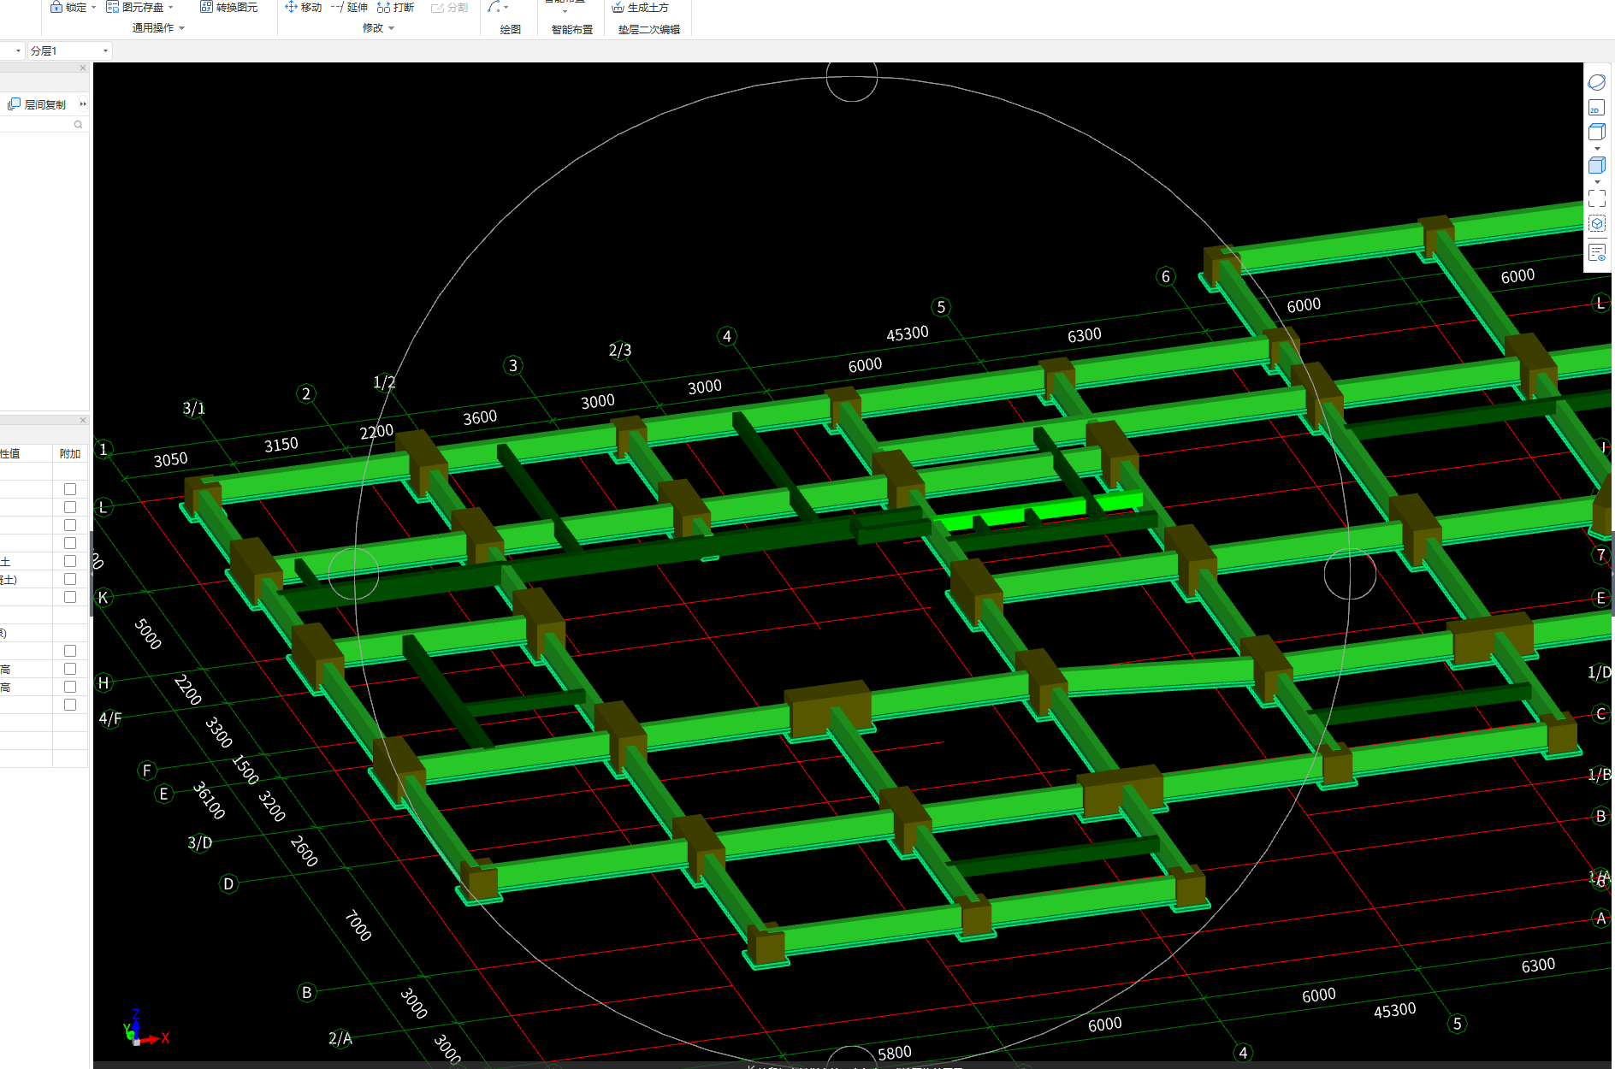Image resolution: width=1615 pixels, height=1069 pixels.
Task: Click the axis label K on the left
Action: (104, 597)
